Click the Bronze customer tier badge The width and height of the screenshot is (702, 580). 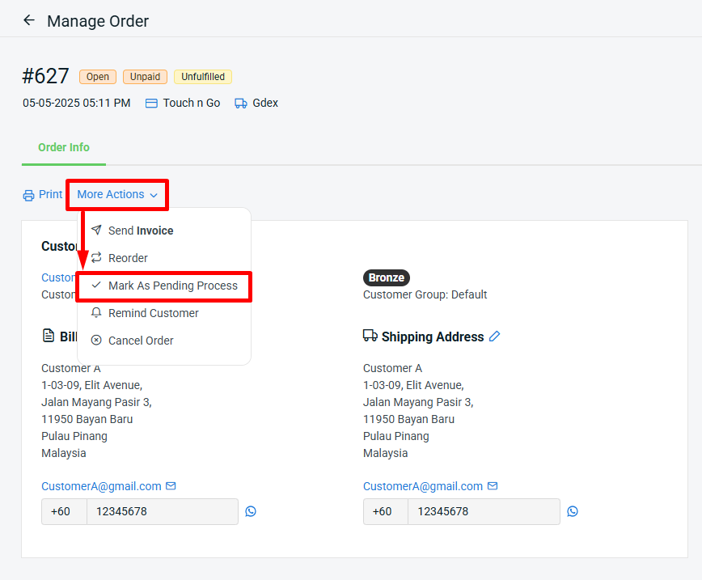tap(387, 277)
